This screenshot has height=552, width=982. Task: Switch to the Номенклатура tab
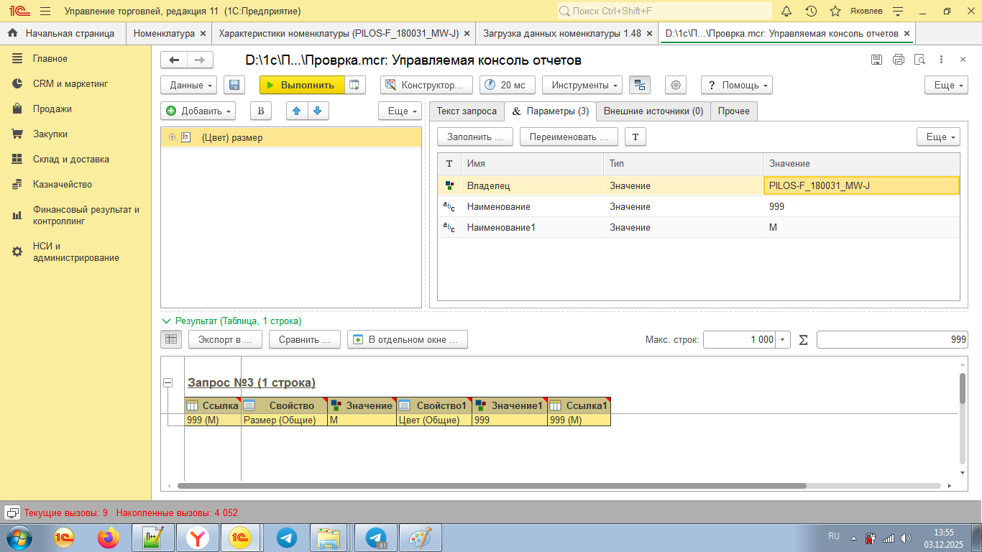pos(164,33)
